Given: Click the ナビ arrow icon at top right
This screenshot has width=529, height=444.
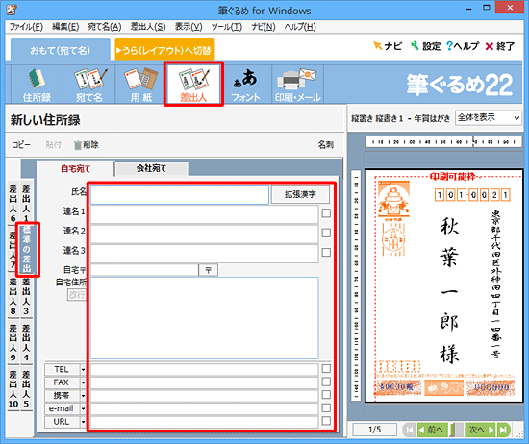Looking at the screenshot, I should point(387,46).
